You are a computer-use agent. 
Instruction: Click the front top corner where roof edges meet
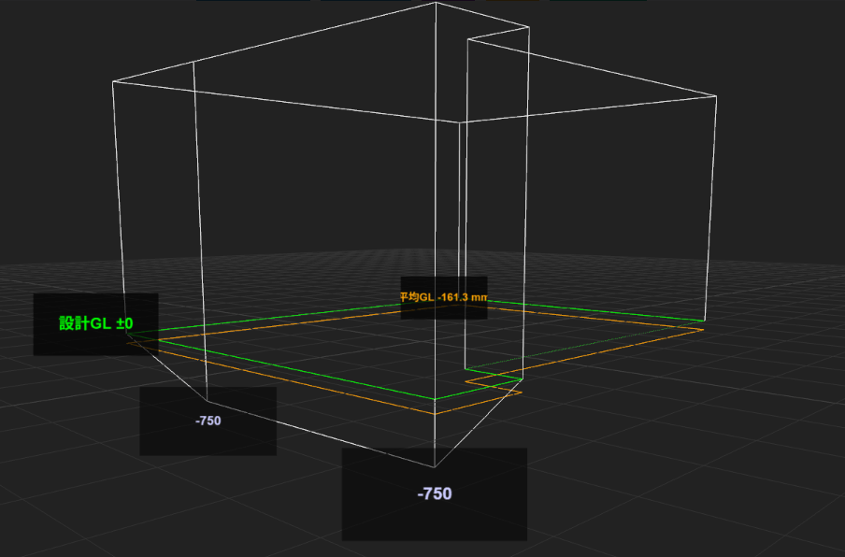click(x=459, y=121)
